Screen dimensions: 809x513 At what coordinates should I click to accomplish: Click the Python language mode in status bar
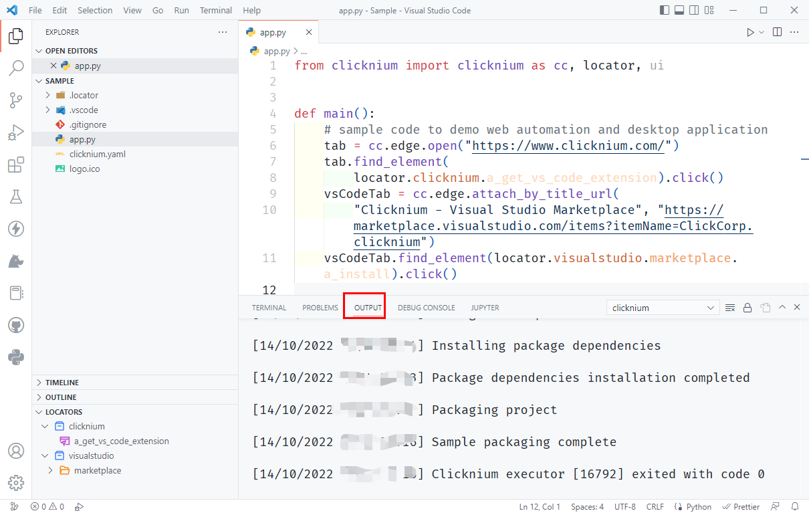coord(693,507)
